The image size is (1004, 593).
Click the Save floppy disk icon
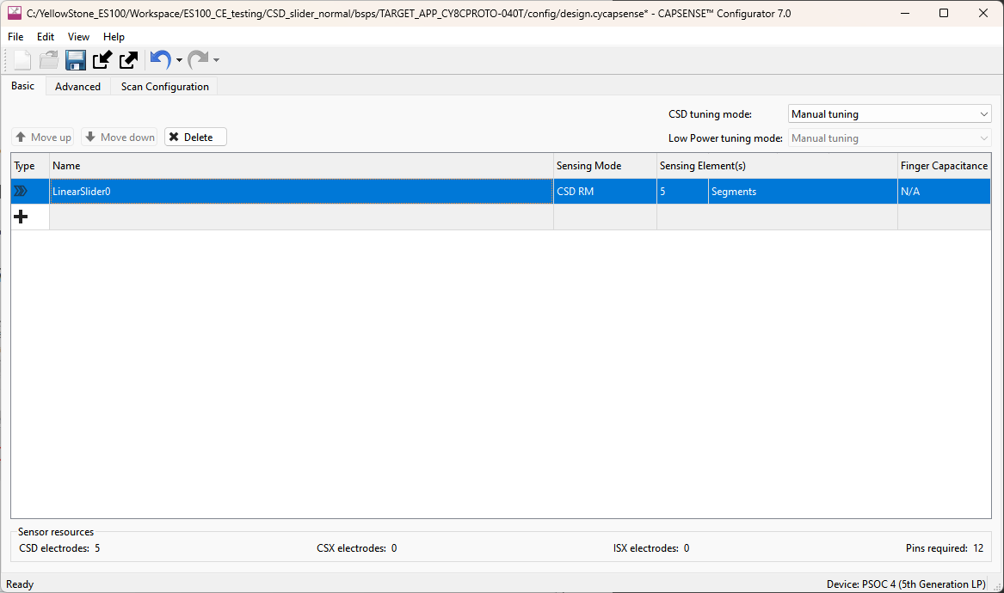pos(76,60)
